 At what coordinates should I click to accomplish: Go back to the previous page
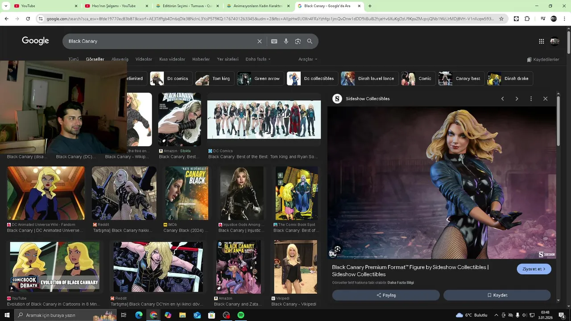point(6,19)
